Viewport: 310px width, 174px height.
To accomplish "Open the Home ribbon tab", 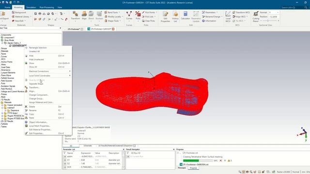I will (7, 7).
